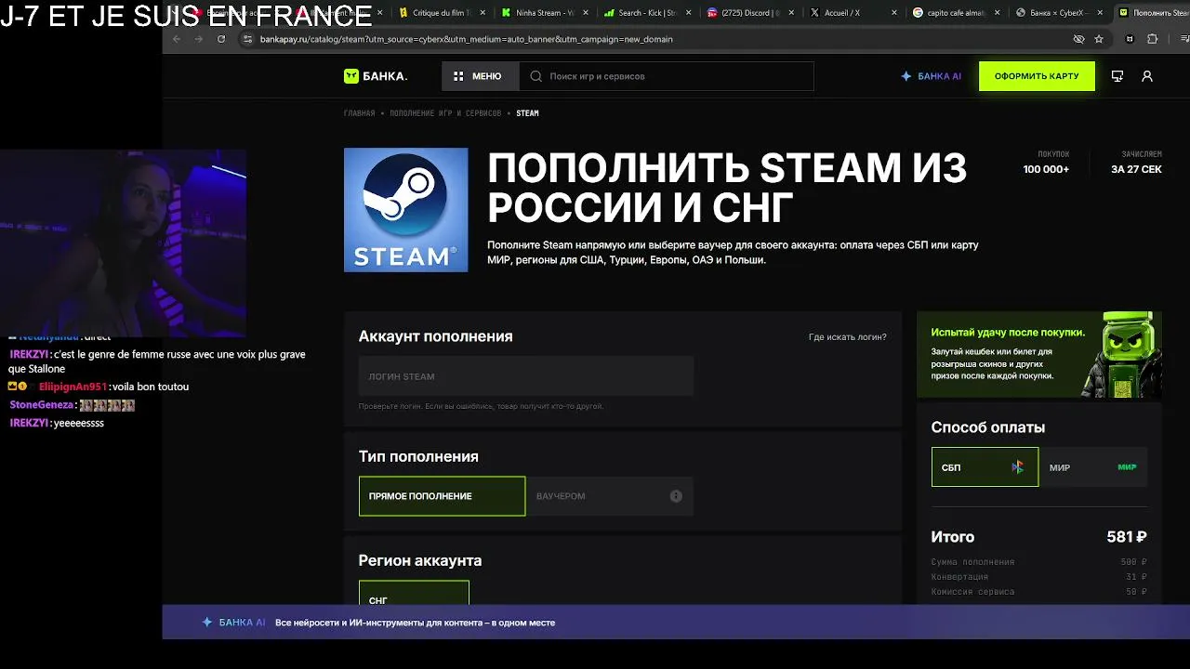The width and height of the screenshot is (1190, 669).
Task: Click the webcam video overlay
Action: tap(123, 242)
